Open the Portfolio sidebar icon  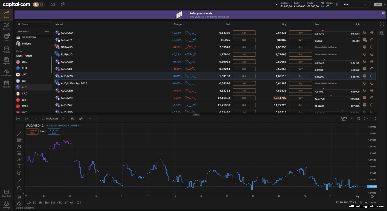(6, 49)
